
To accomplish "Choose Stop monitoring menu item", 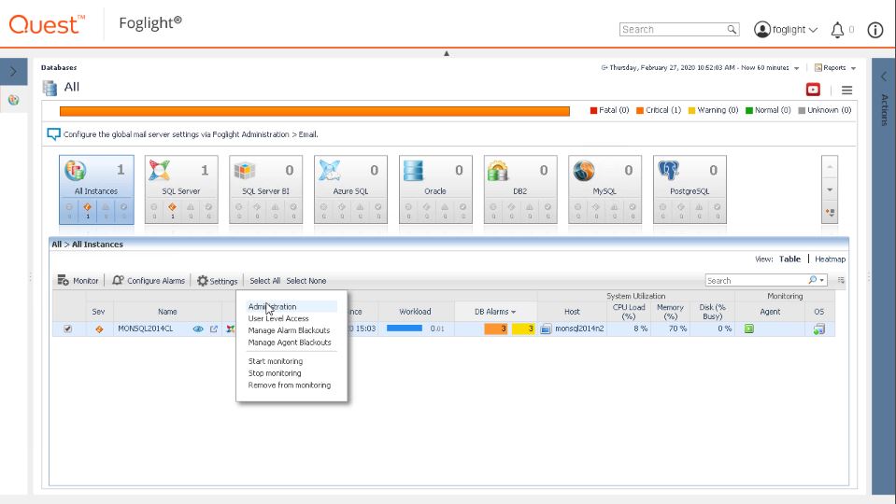I will [275, 373].
